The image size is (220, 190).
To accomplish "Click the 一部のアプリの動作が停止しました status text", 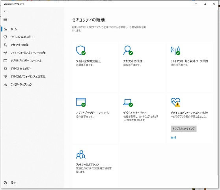I will click(188, 117).
